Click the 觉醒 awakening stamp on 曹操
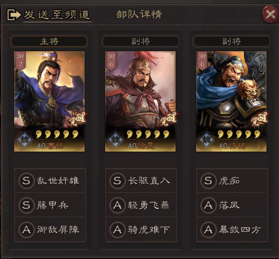This screenshot has height=259, width=279. click(x=78, y=118)
